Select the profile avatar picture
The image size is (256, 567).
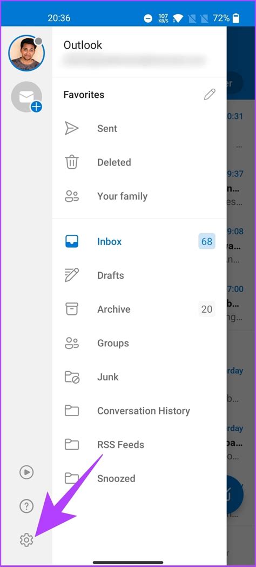pos(26,53)
